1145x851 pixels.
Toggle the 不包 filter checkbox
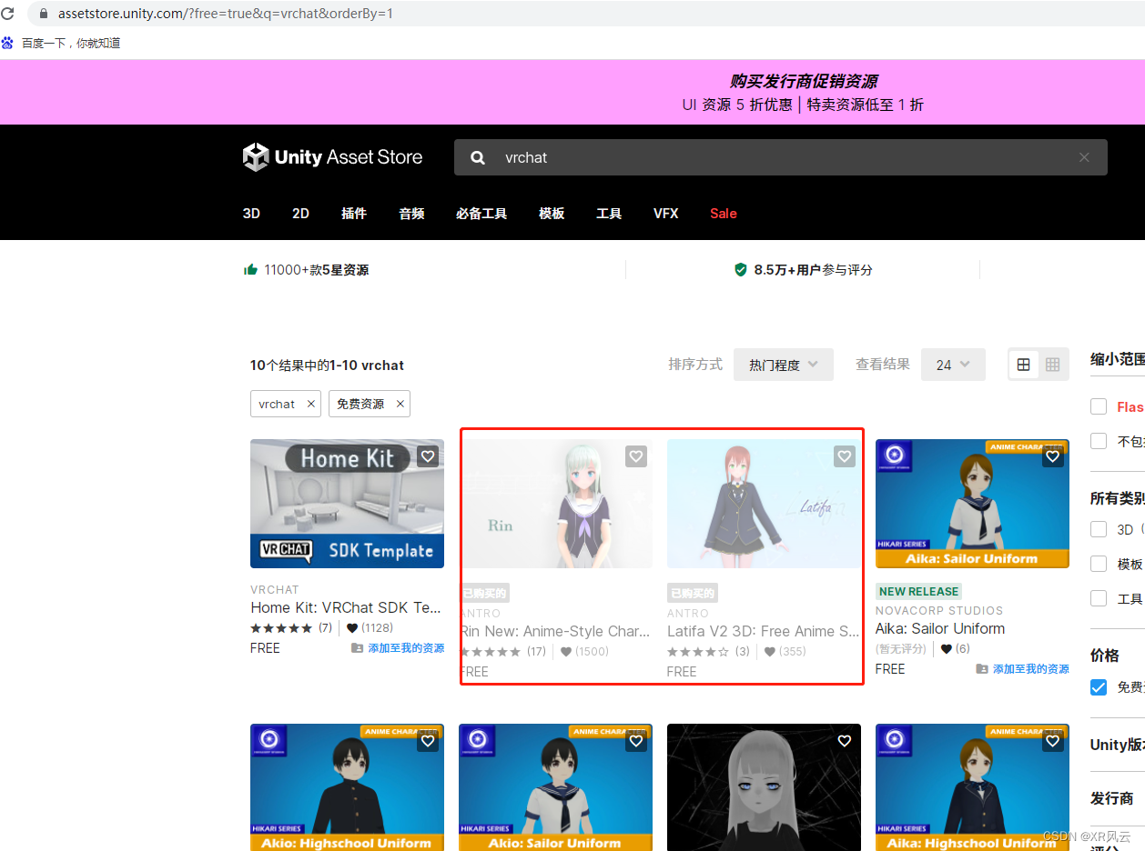point(1099,441)
